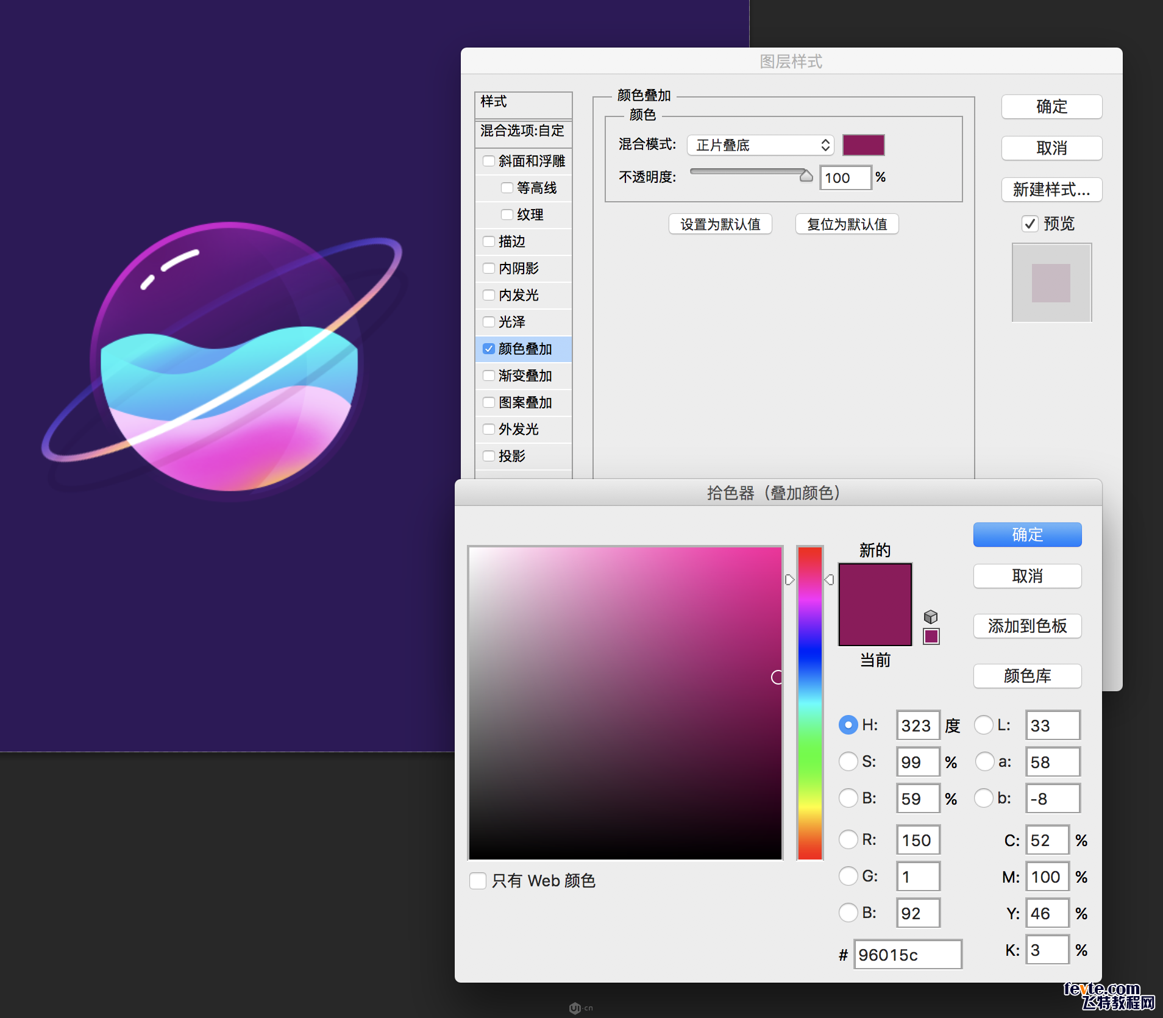The image size is (1163, 1018).
Task: Click the 新建样式... button
Action: [x=1052, y=190]
